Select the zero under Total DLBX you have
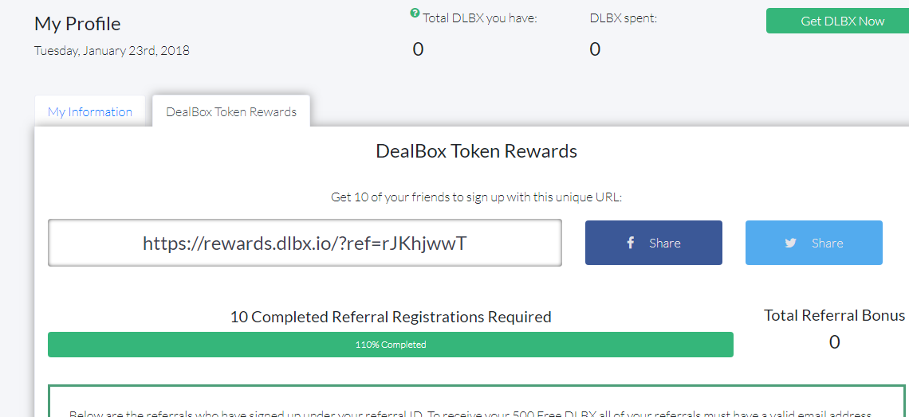Screen dimensions: 909x417 (x=418, y=49)
